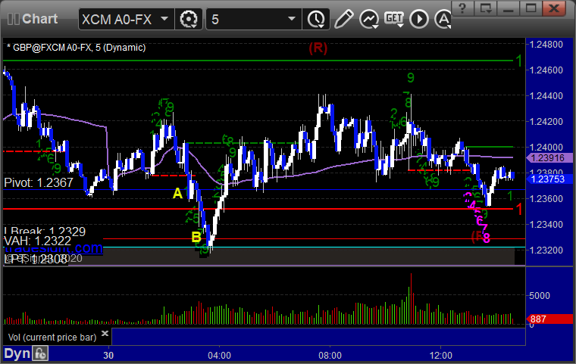Click the circled A icon in toolbar
Screen dimensions: 576x364
443,19
